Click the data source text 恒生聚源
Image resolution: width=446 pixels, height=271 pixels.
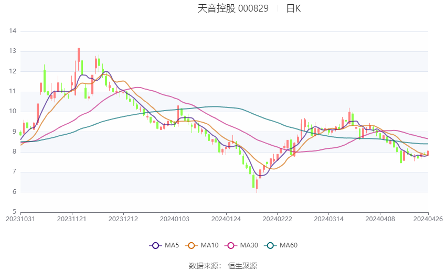pyautogui.click(x=242, y=266)
